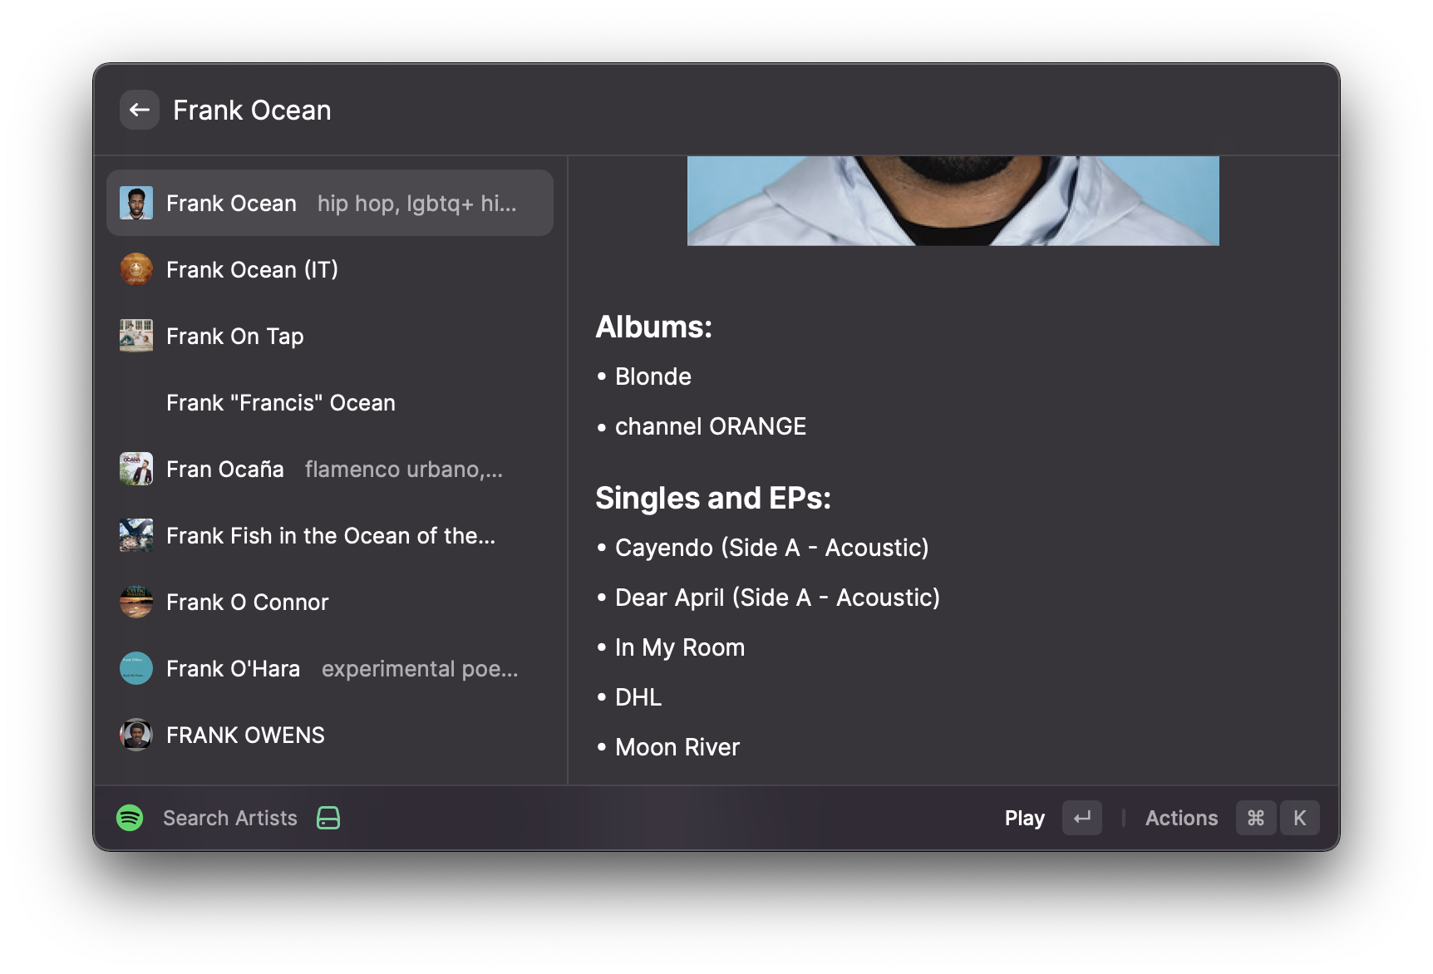Click the channel ORANGE album entry
Viewport: 1433px width, 974px height.
(711, 426)
